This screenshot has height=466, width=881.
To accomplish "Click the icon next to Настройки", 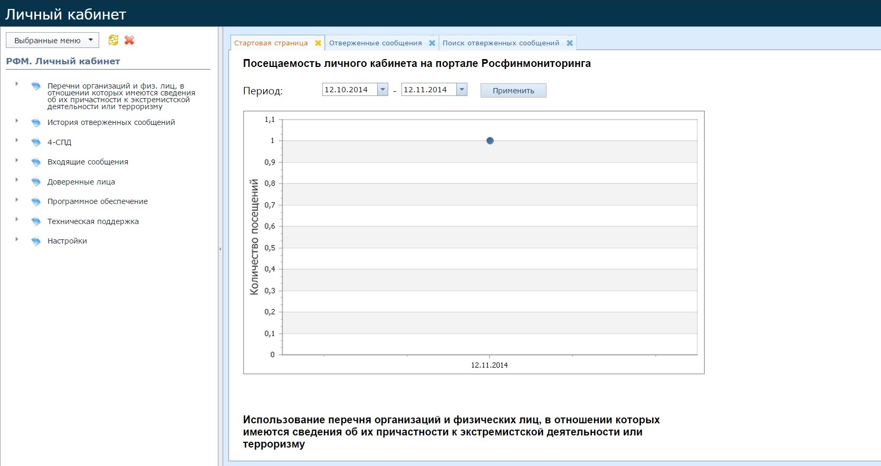I will (36, 241).
